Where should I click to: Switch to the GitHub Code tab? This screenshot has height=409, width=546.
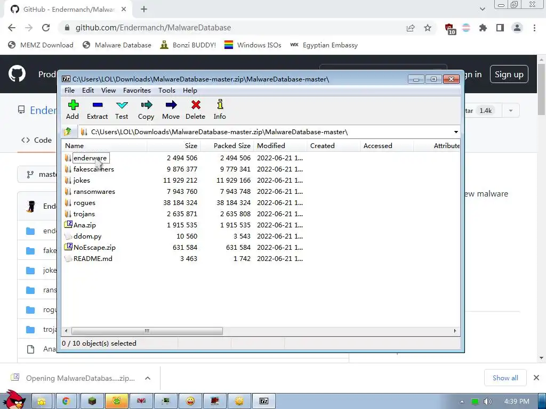click(x=37, y=140)
